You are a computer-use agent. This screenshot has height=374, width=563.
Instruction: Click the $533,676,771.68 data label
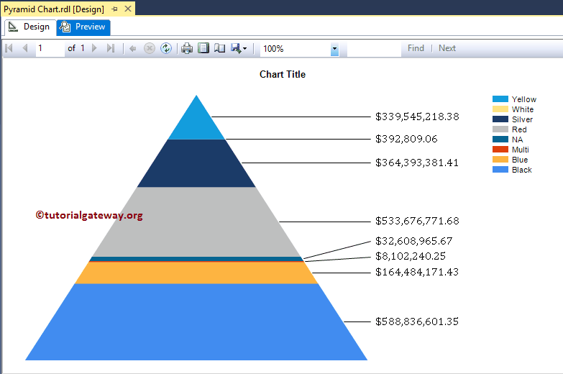tap(417, 221)
